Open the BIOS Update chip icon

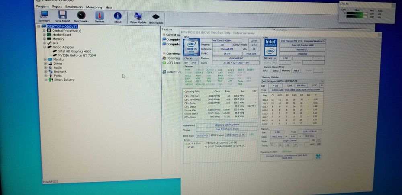point(156,17)
